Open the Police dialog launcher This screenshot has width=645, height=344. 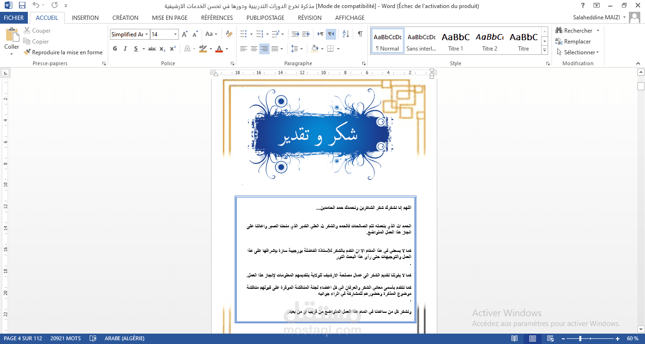click(x=232, y=63)
